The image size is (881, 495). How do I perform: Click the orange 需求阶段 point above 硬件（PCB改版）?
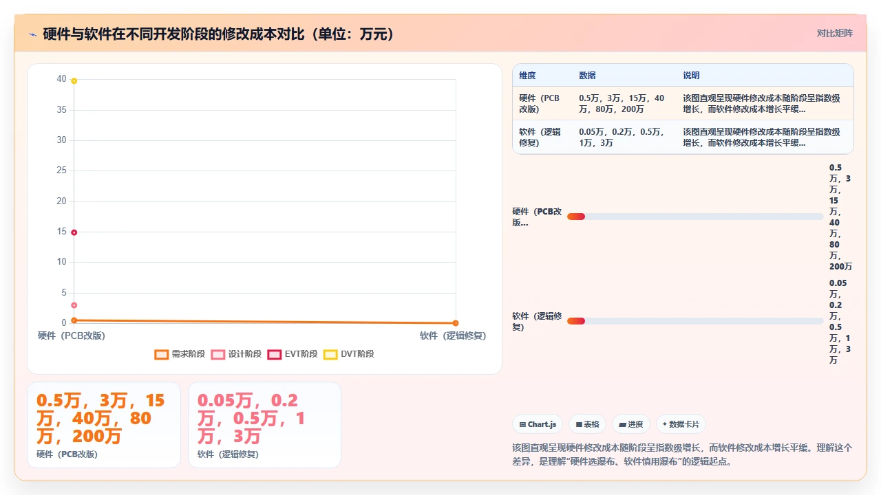(74, 320)
